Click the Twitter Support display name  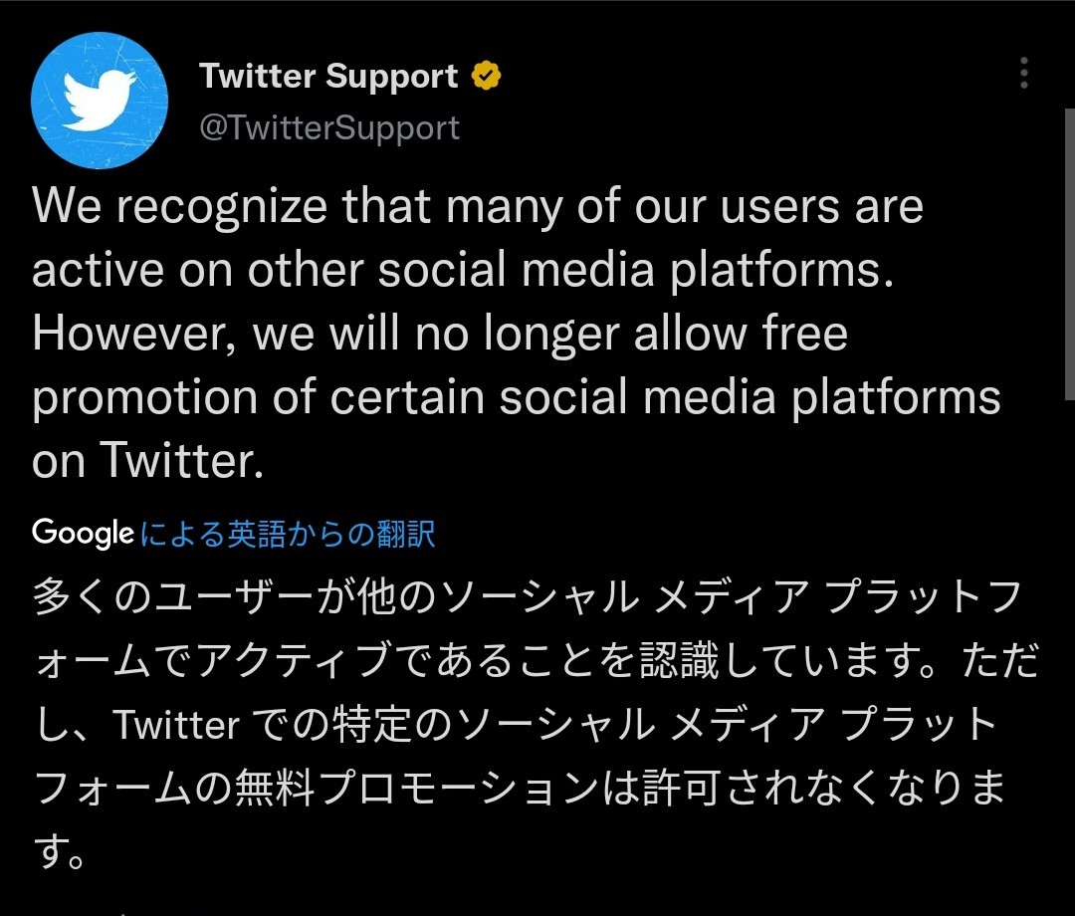pyautogui.click(x=328, y=77)
